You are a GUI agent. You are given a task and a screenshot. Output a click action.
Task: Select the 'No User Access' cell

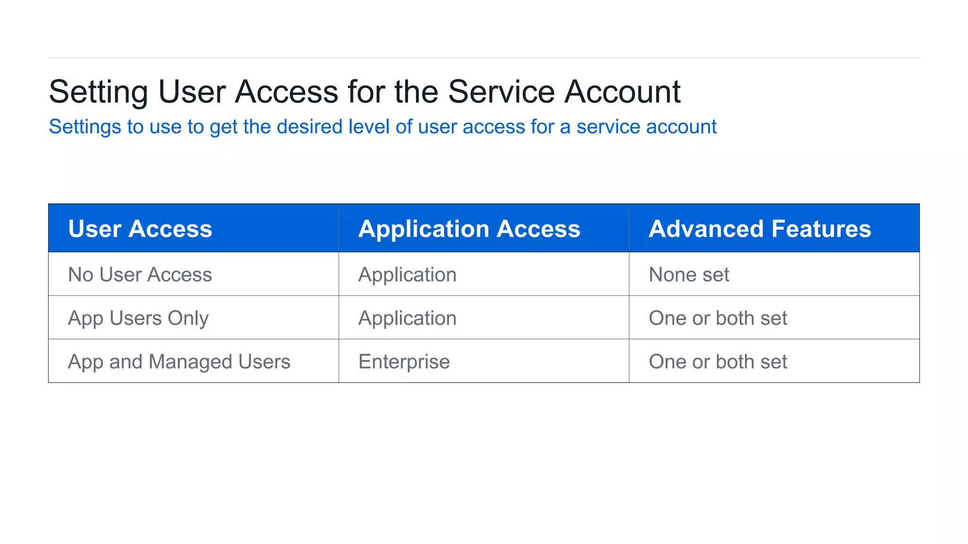(x=193, y=274)
